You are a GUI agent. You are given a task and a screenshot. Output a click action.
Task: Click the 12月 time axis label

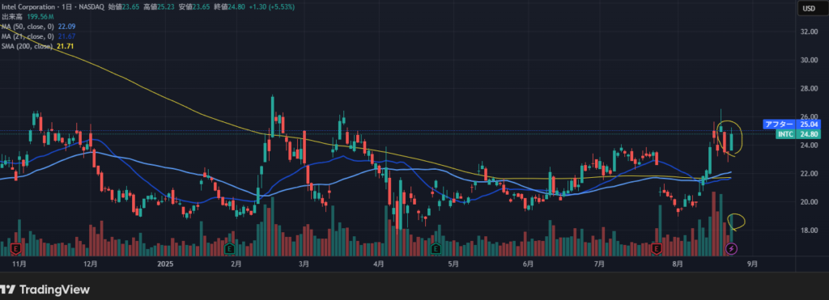coord(90,264)
